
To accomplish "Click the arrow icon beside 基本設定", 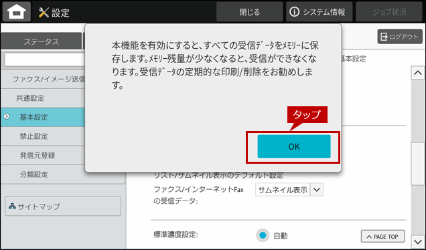I will tap(6, 116).
